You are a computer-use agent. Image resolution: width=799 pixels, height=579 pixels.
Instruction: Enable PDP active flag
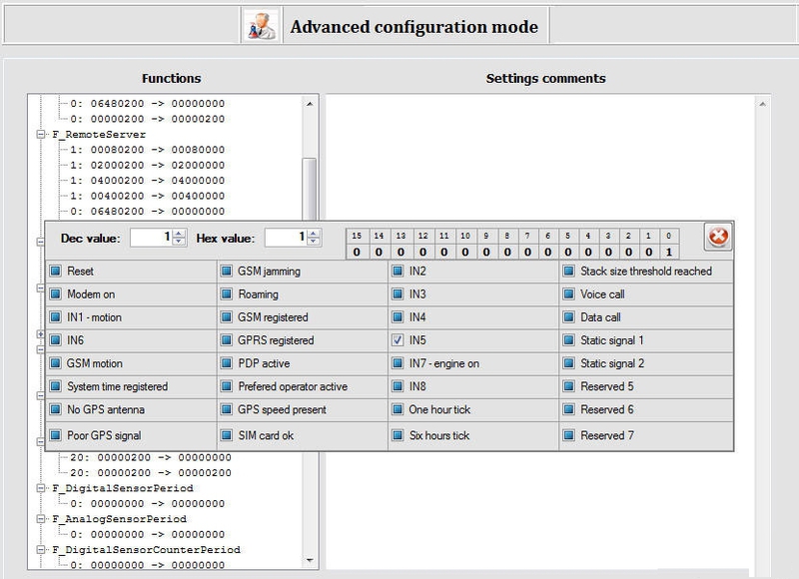tap(227, 363)
